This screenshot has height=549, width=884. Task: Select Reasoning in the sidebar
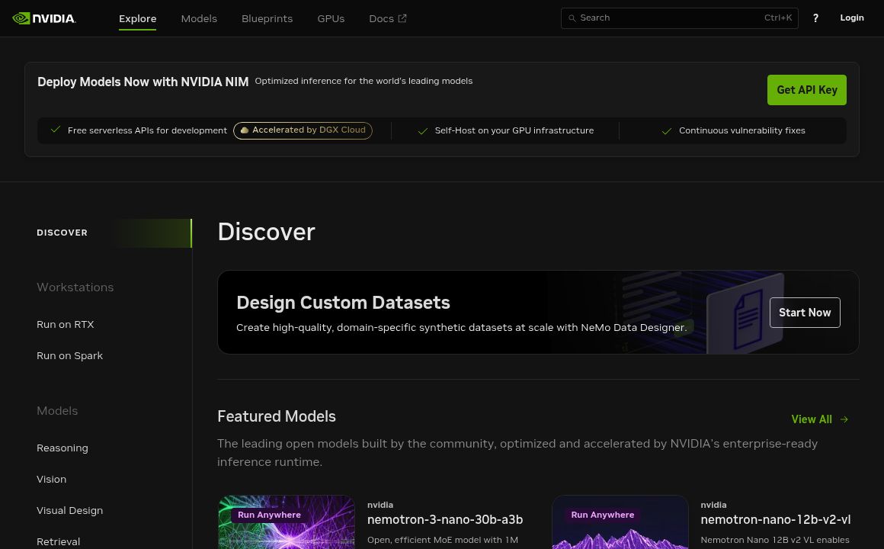pos(62,448)
